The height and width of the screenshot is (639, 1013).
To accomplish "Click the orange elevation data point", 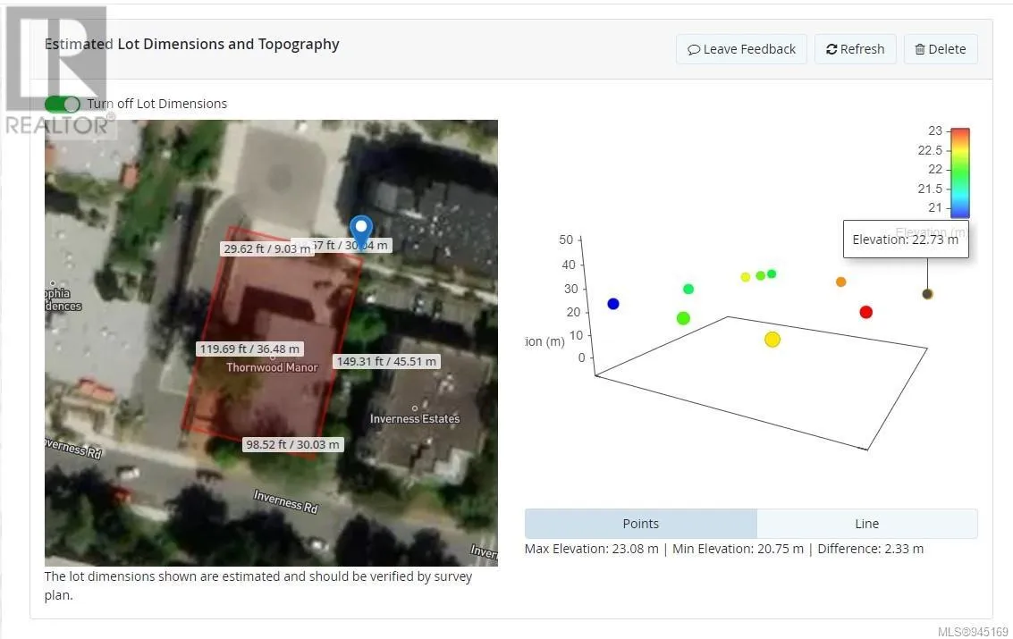I will coord(840,282).
